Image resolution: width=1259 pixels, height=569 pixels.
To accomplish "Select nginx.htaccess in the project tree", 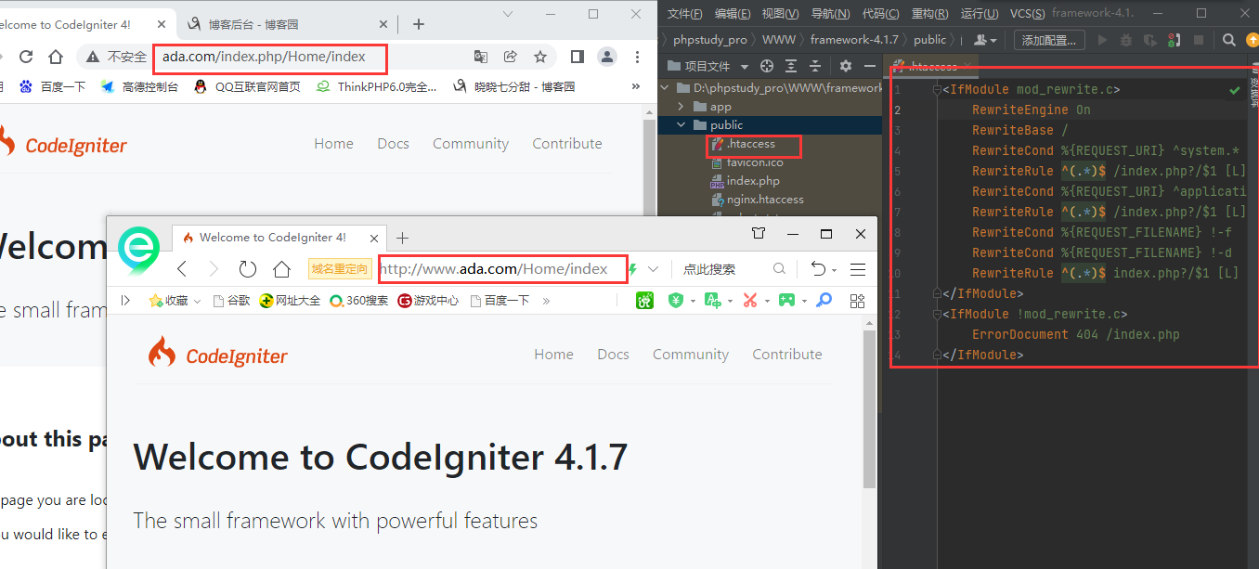I will [x=758, y=200].
